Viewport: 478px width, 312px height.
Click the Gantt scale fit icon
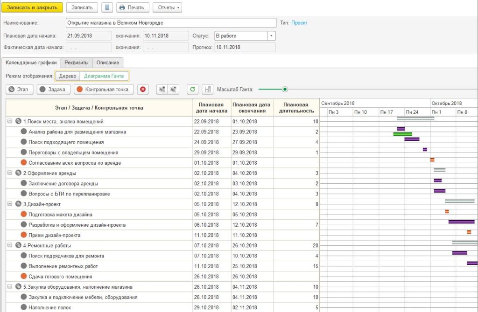pyautogui.click(x=207, y=89)
